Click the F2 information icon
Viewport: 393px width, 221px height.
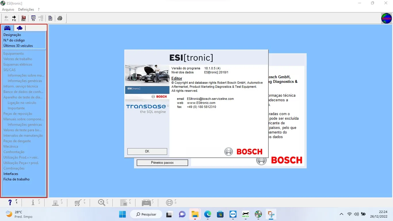33,203
